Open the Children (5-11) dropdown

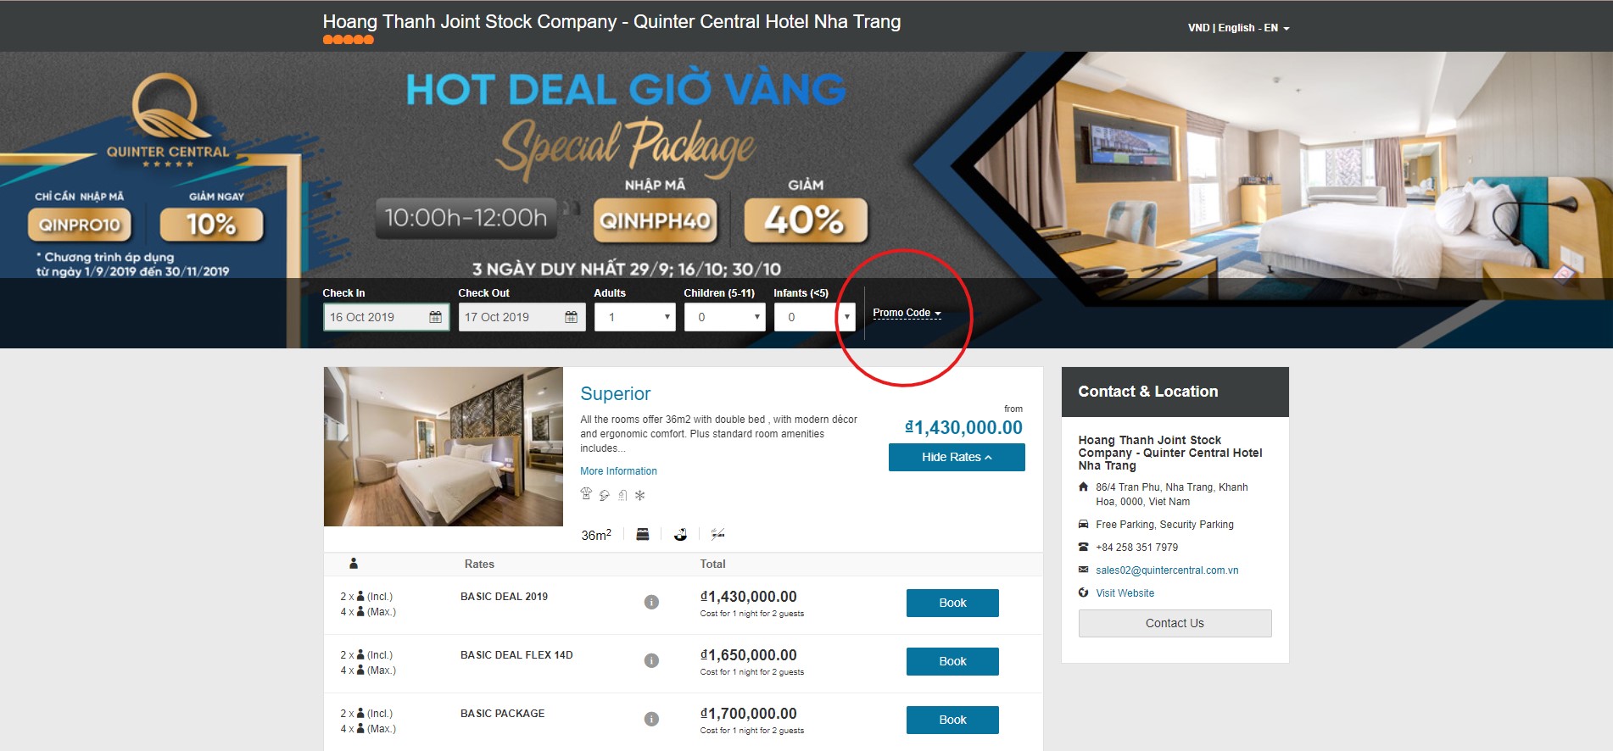tap(725, 317)
